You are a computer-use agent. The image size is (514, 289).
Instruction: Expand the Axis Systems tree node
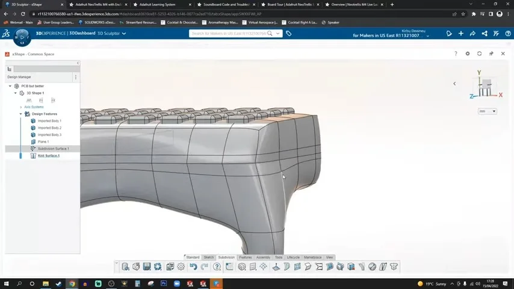point(21,107)
